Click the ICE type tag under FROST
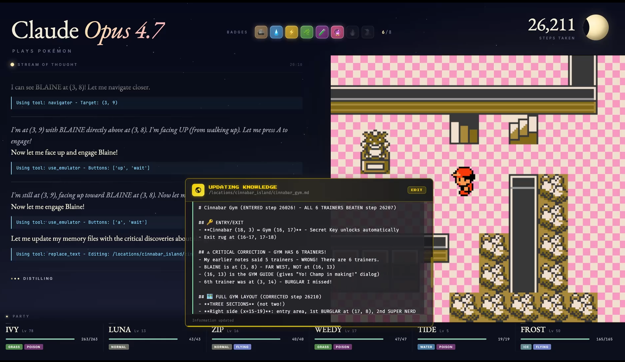This screenshot has width=625, height=362. (x=526, y=347)
